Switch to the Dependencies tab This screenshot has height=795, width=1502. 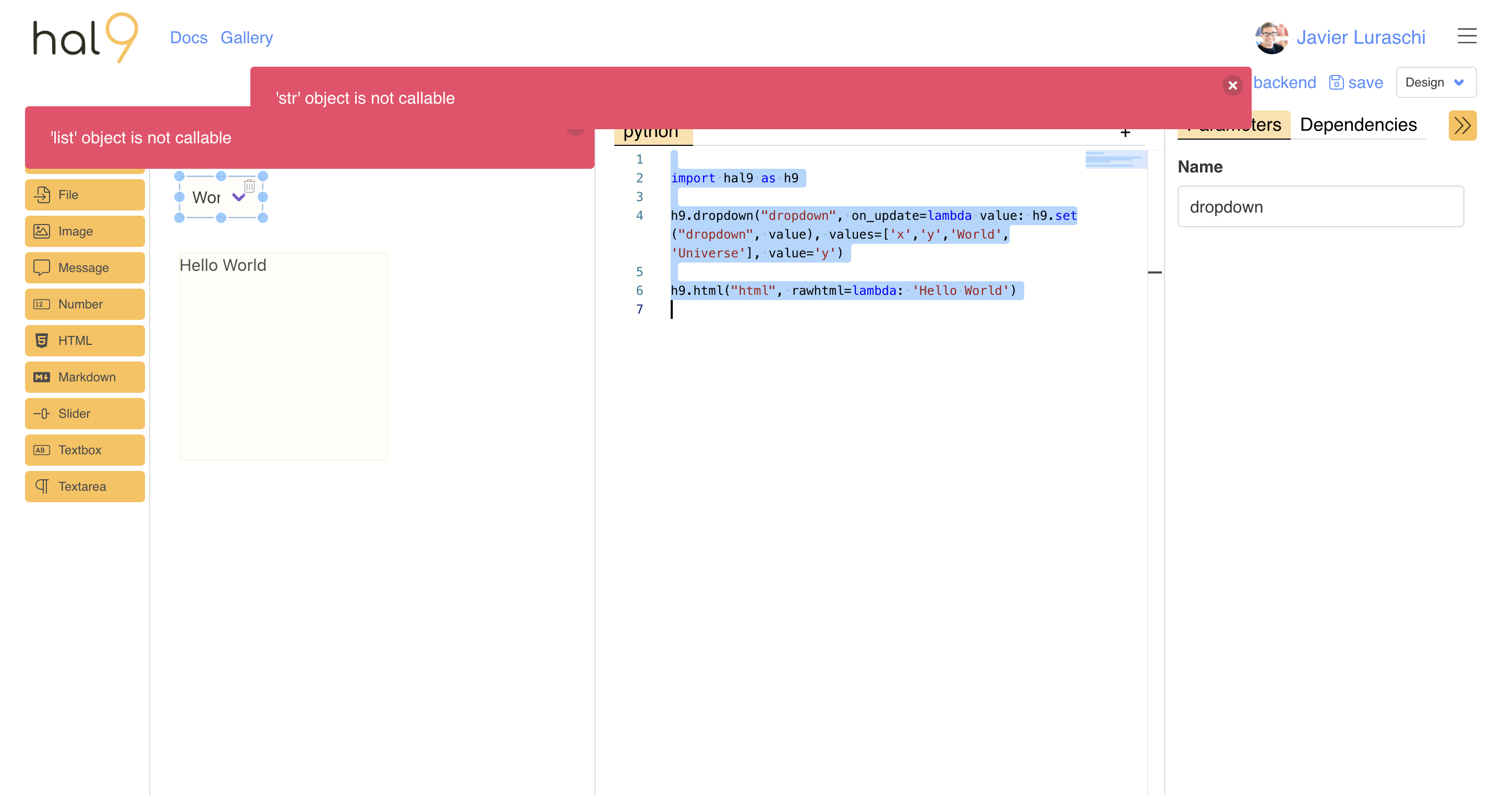click(x=1358, y=125)
